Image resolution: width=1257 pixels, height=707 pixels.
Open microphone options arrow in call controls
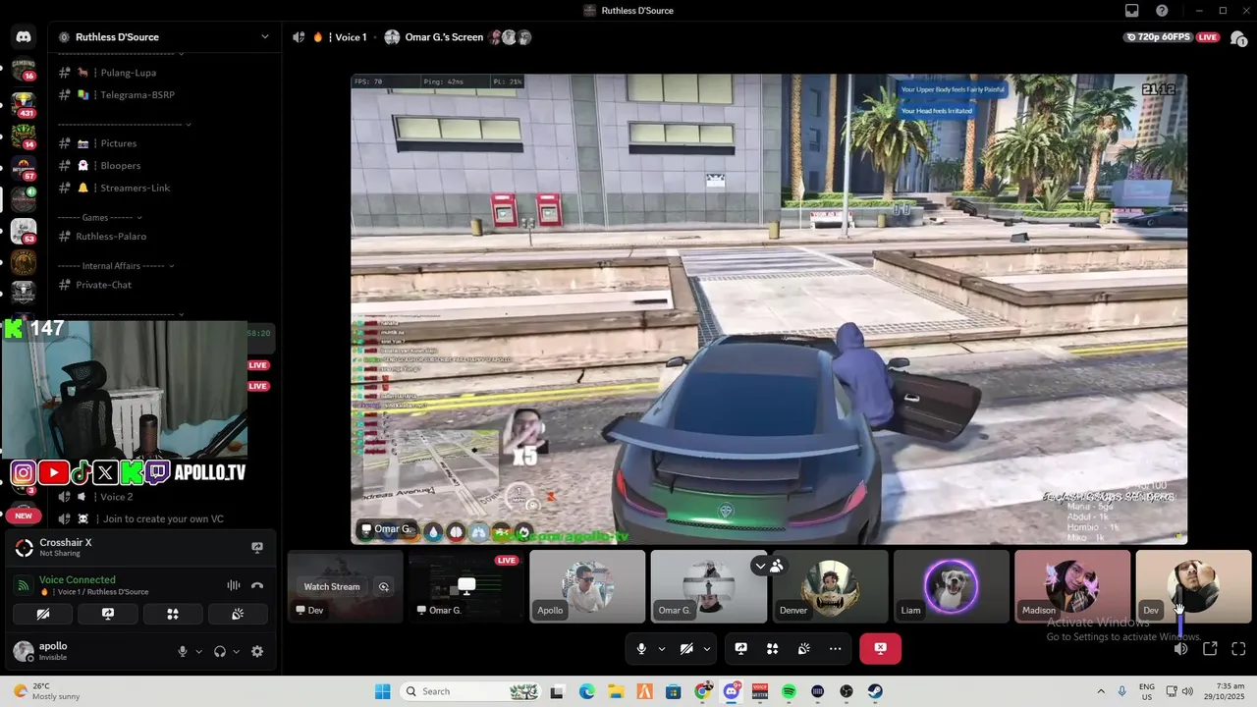661,648
